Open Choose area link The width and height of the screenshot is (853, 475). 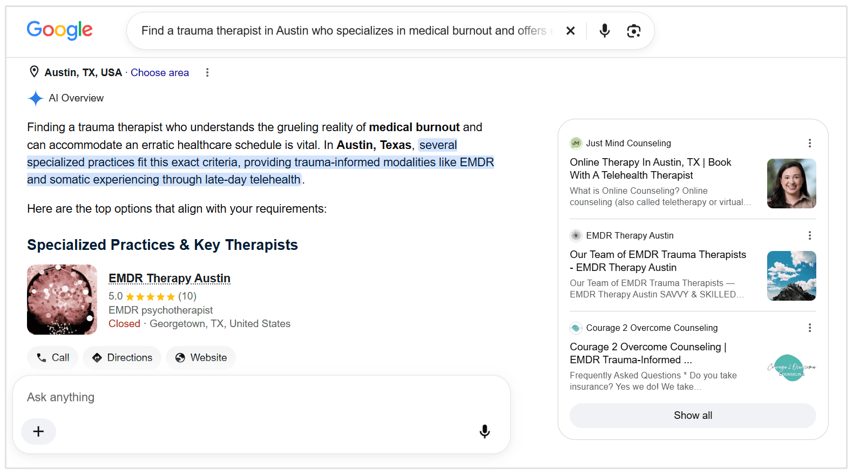[x=160, y=72]
